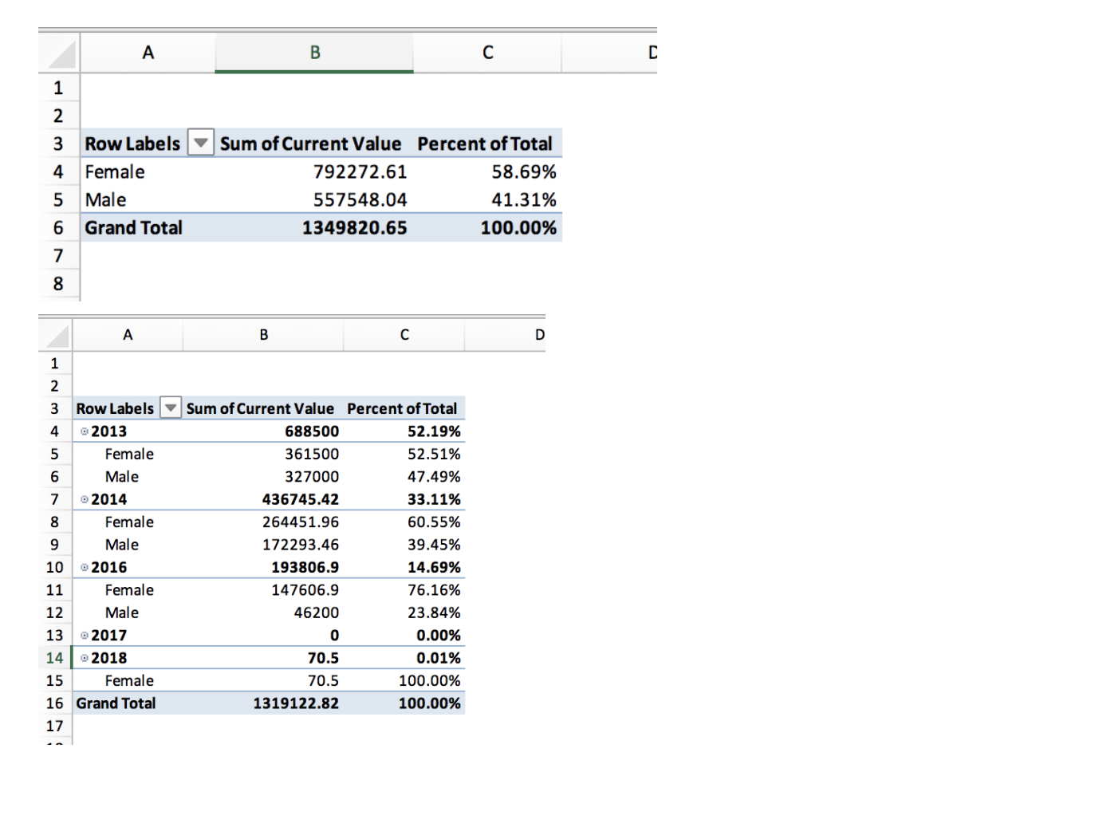1107x831 pixels.
Task: Select the 2013 total cell 688500
Action: 263,431
